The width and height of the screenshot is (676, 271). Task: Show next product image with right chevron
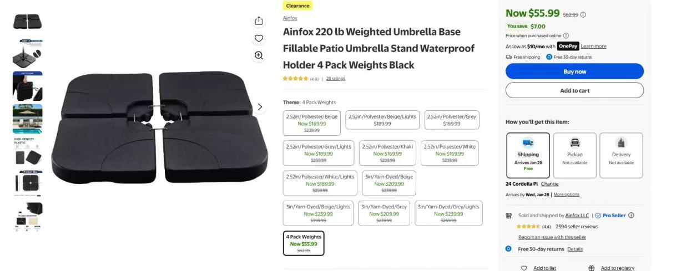pos(260,107)
